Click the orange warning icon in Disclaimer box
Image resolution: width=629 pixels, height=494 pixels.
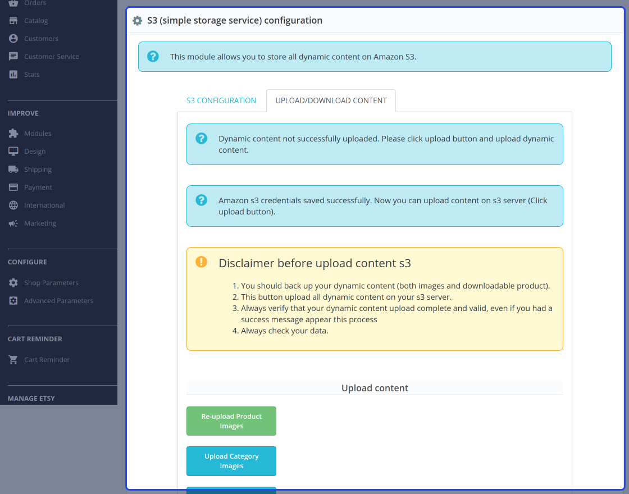[x=202, y=262]
